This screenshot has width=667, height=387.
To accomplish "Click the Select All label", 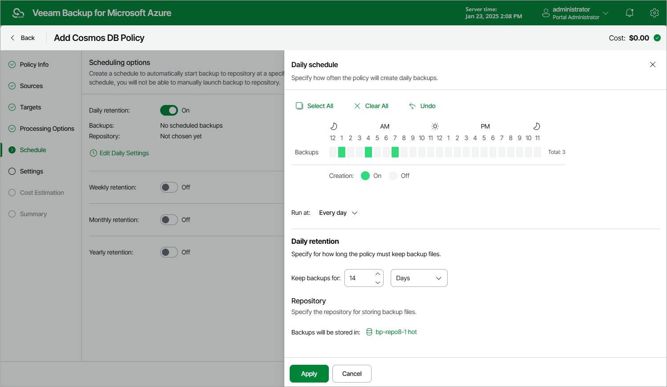I will 320,106.
